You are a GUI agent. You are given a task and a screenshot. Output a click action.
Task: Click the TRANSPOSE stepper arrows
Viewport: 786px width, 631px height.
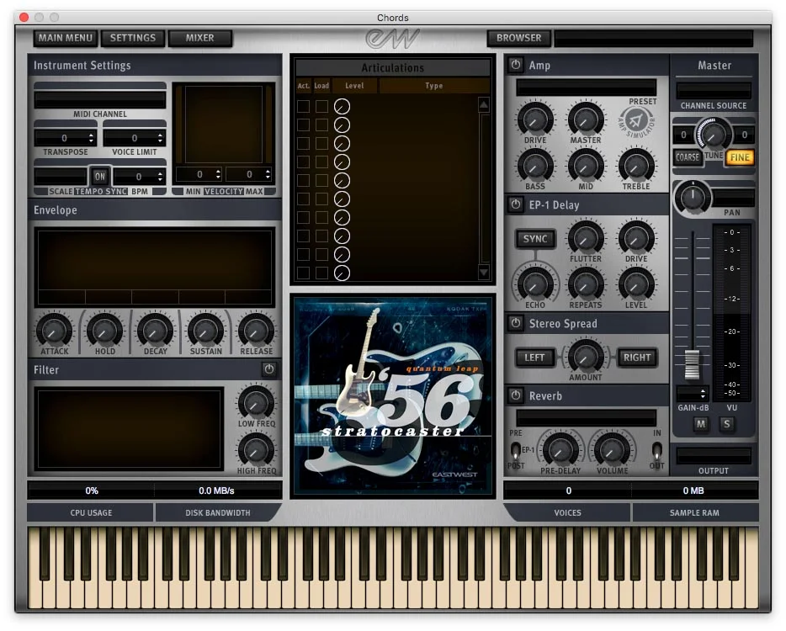[91, 137]
